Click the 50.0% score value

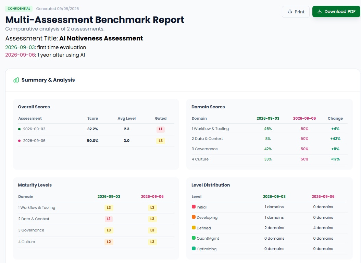92,141
